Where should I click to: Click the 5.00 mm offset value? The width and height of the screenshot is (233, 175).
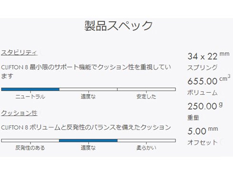tap(203, 131)
